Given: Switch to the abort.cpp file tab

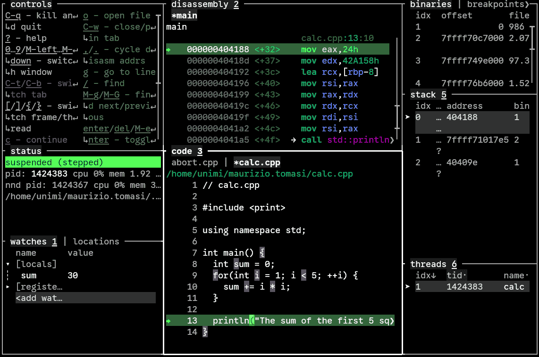Looking at the screenshot, I should click(x=194, y=162).
